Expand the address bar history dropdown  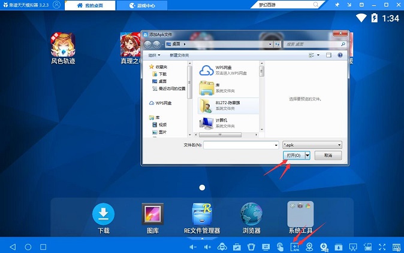tap(270, 44)
